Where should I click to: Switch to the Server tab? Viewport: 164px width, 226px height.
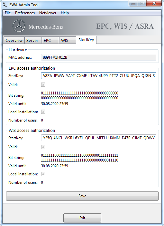click(33, 40)
